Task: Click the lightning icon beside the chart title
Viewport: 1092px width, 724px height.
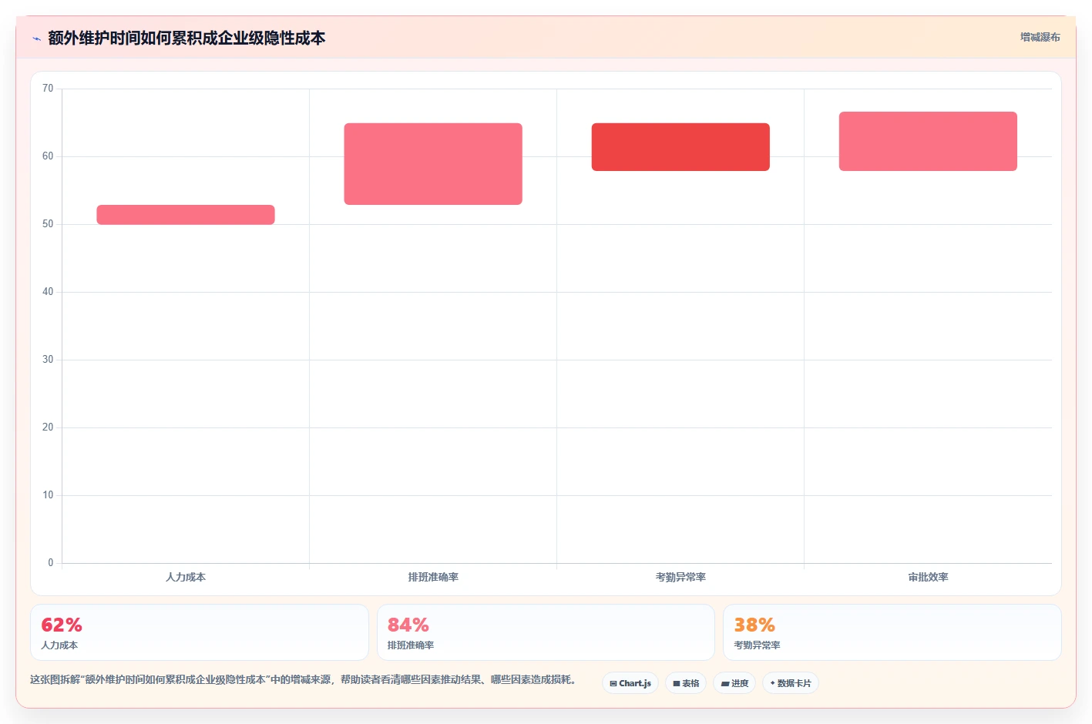Action: pos(36,39)
